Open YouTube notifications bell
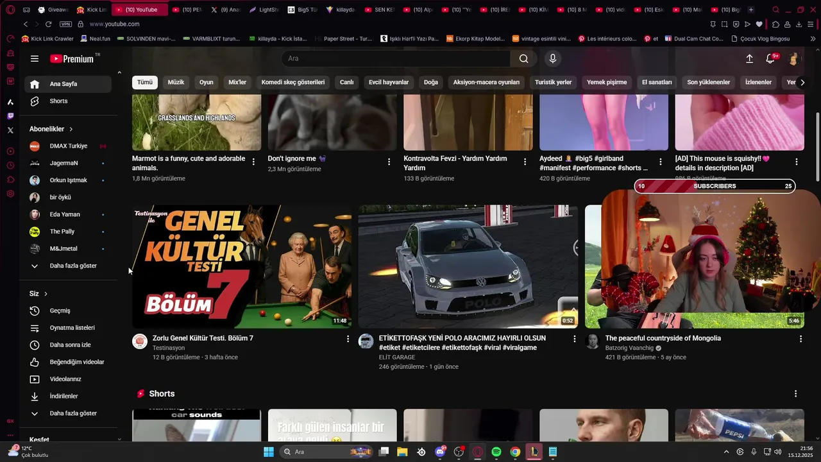Viewport: 821px width, 462px height. (x=770, y=58)
